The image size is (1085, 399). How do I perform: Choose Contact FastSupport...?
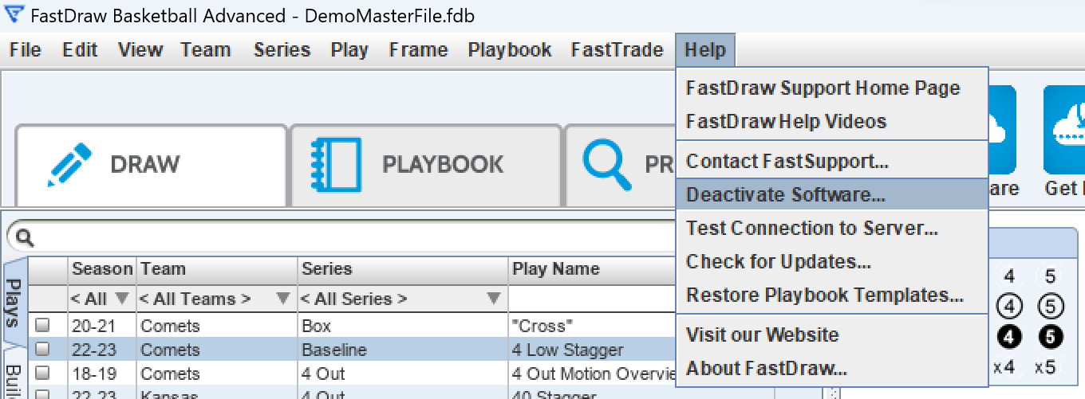832,162
